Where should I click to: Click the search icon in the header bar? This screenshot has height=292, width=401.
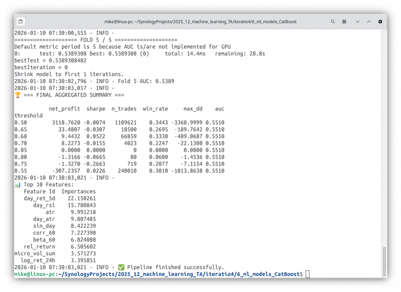click(x=333, y=22)
